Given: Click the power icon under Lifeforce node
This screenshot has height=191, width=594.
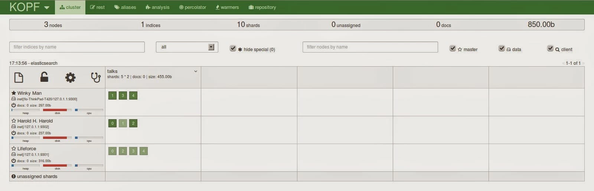Looking at the screenshot, I should point(14,161).
